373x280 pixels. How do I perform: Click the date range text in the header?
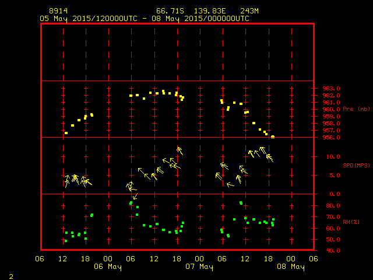tap(144, 18)
